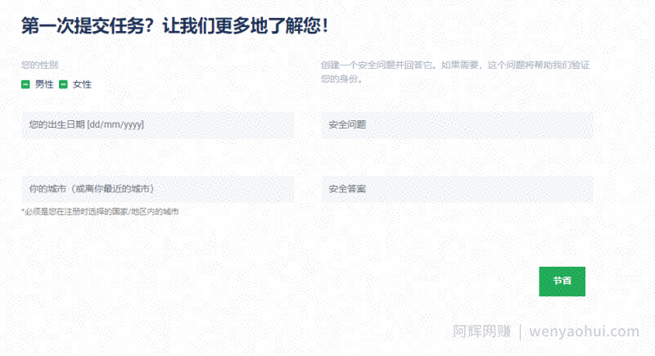Focus the 你的城市 city input field
Viewport: 655px width, 356px height.
(157, 189)
